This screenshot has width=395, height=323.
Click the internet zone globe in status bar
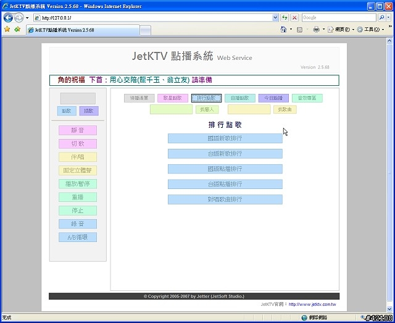click(304, 317)
